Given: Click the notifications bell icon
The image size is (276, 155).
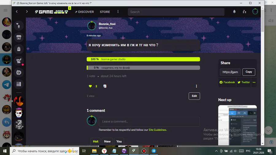Looking at the screenshot, I should tap(234, 12).
